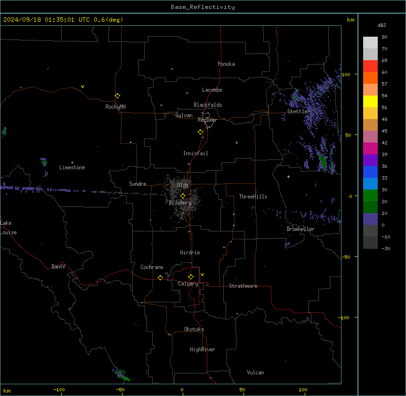
Task: Pick the blue 36-33 dBZ legend swatch
Action: click(x=370, y=172)
